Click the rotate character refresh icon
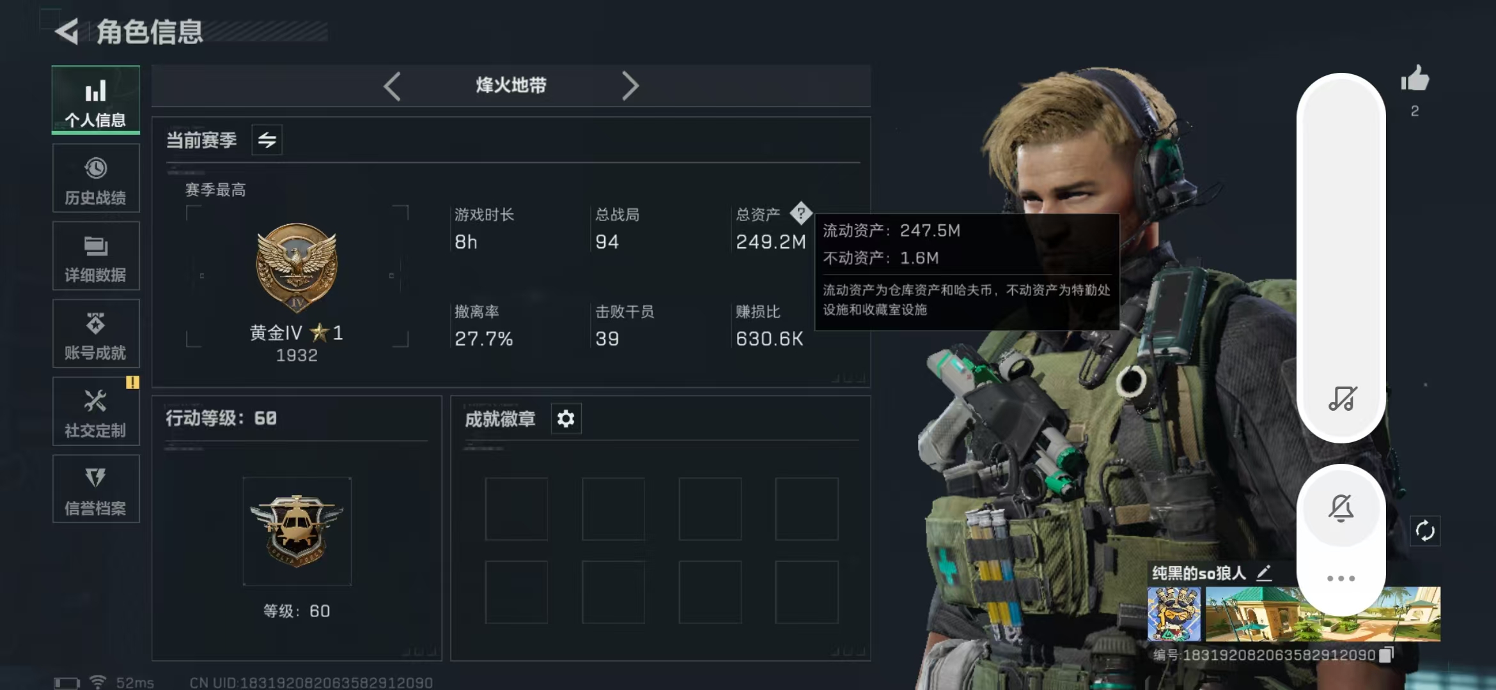Image resolution: width=1496 pixels, height=690 pixels. tap(1425, 531)
